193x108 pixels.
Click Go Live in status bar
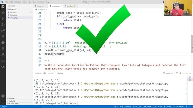tap(167, 106)
